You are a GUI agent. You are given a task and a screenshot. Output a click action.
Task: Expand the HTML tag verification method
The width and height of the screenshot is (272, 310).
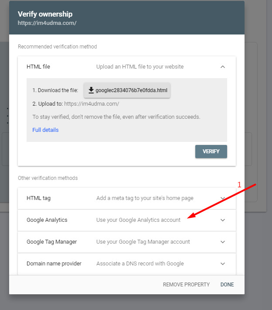[223, 198]
